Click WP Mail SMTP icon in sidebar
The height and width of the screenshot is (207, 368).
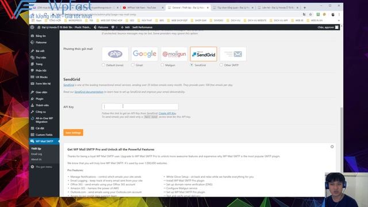coord(32,141)
